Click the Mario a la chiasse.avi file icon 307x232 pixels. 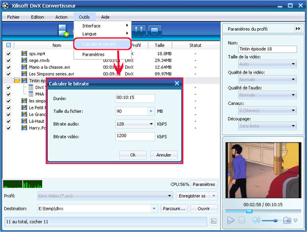[x=24, y=67]
